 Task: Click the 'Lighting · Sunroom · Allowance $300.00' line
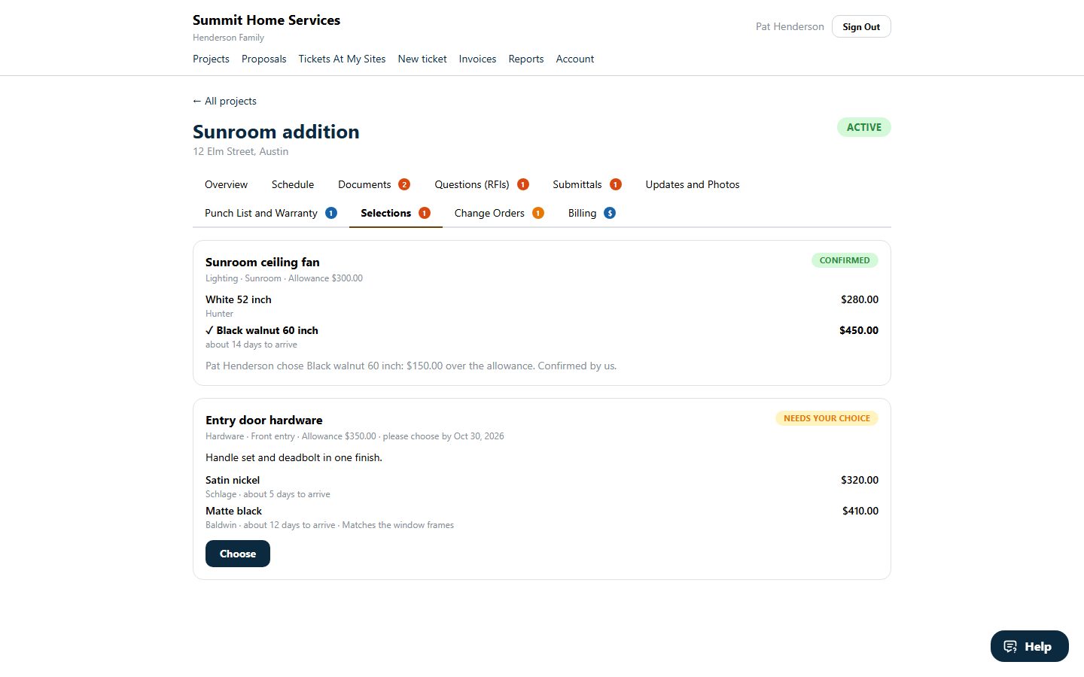(284, 278)
